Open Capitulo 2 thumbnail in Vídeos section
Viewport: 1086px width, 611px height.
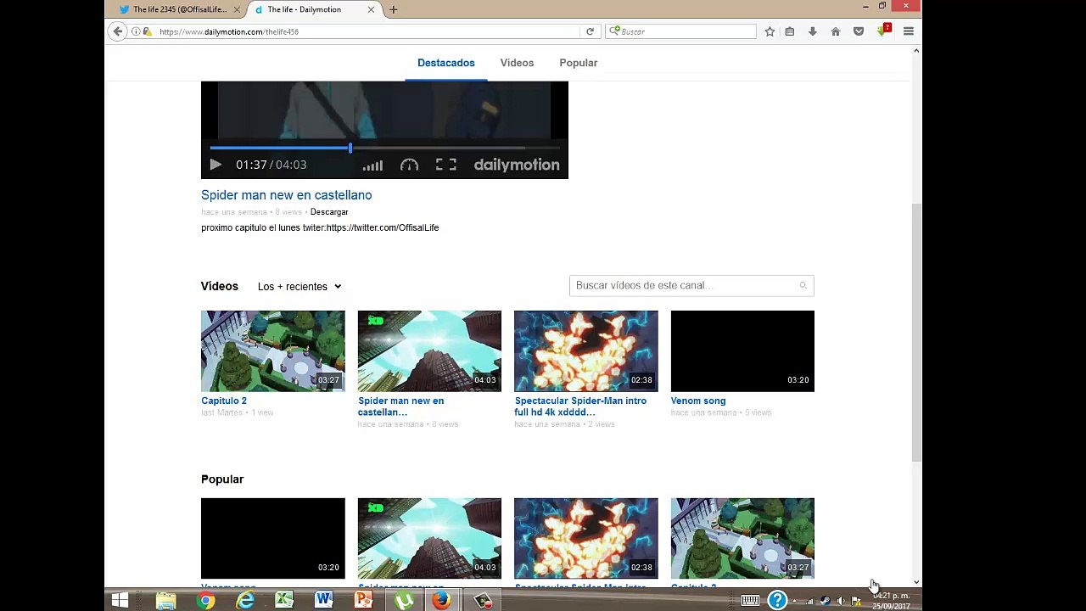[273, 351]
